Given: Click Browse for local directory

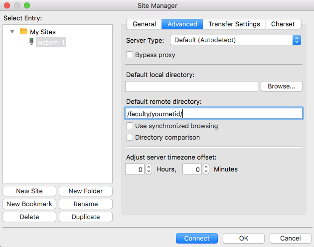Looking at the screenshot, I should 281,86.
